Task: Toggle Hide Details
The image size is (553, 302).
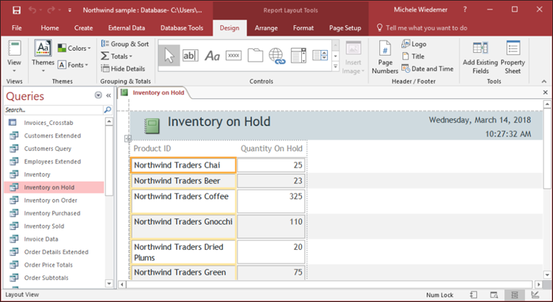Action: [x=123, y=68]
